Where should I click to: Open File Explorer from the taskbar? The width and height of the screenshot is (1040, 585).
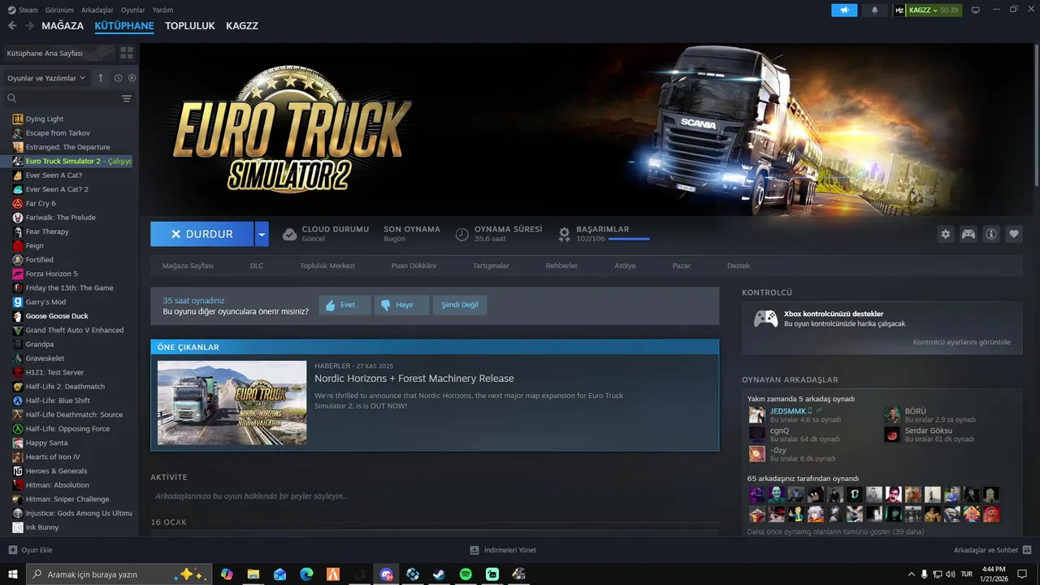pyautogui.click(x=253, y=574)
